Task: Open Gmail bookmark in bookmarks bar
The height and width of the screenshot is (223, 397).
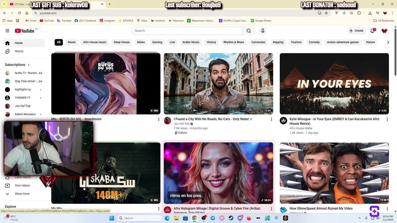Action: [x=31, y=21]
